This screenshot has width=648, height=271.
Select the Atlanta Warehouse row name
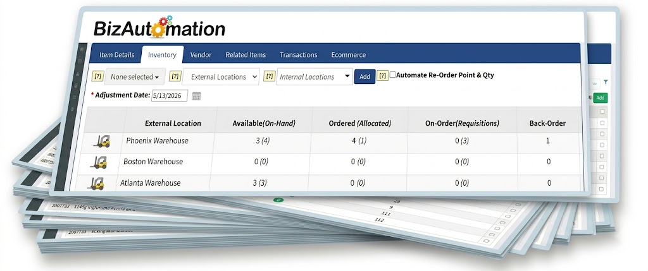coord(151,183)
